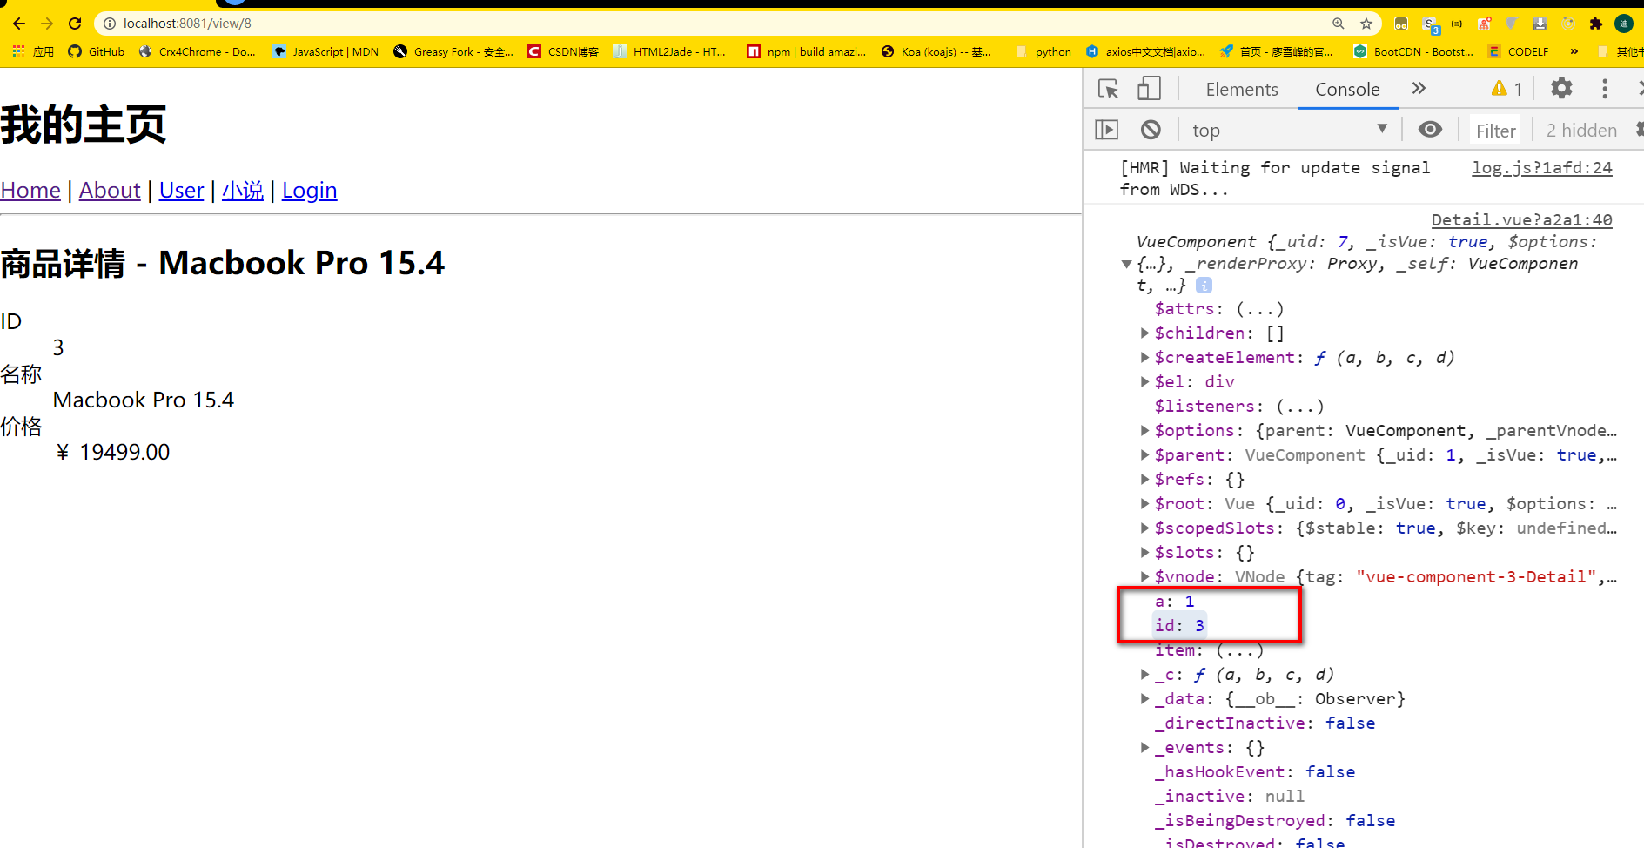Open the Koa (koajs) bookmark
This screenshot has width=1644, height=848.
936,51
